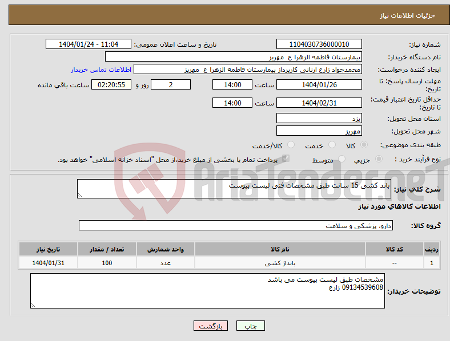Click row number cell 1

point(432,263)
